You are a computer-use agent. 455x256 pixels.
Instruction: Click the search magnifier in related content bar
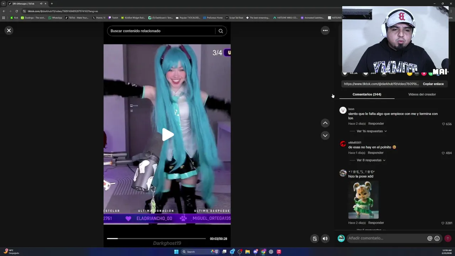(221, 31)
